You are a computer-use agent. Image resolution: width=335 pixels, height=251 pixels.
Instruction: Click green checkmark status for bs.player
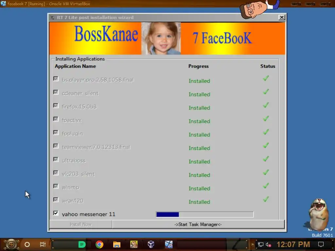point(266,78)
